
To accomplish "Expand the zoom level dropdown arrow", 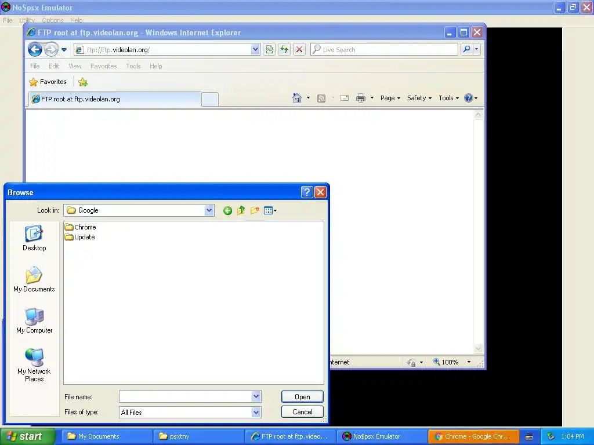I will [469, 362].
